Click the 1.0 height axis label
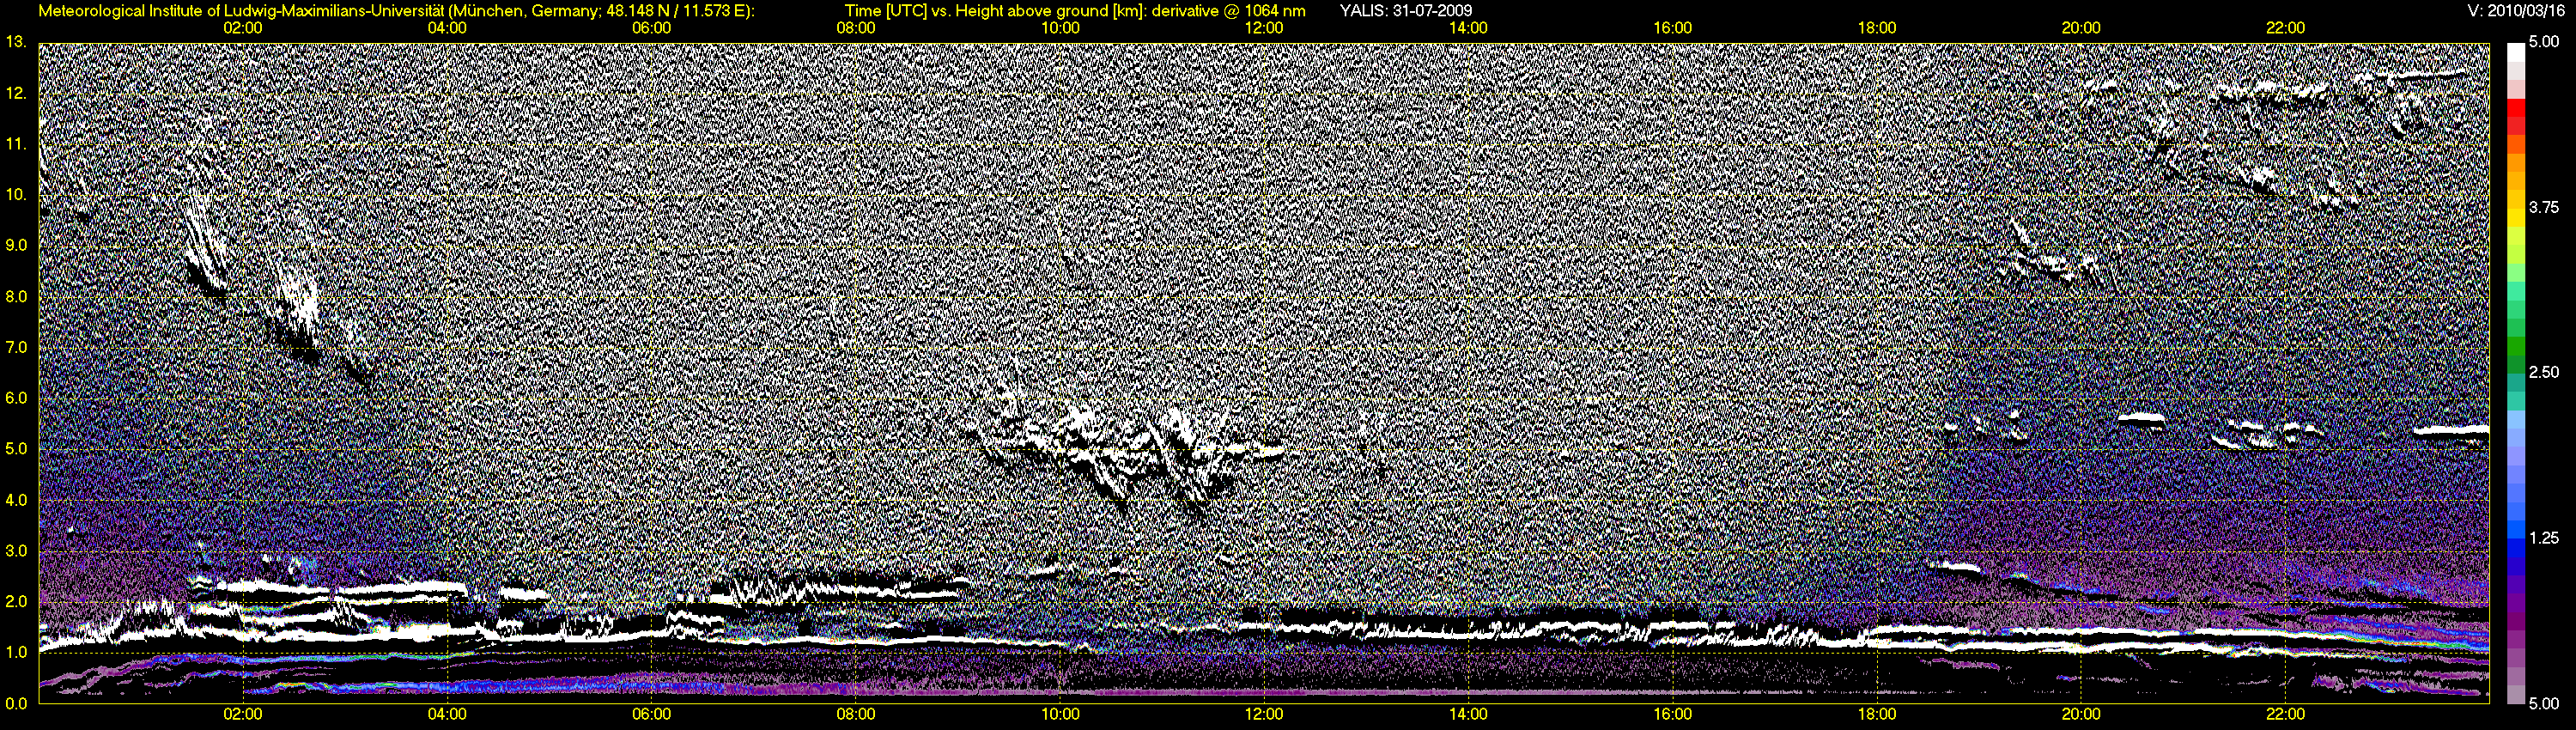The width and height of the screenshot is (2576, 730). tap(16, 652)
